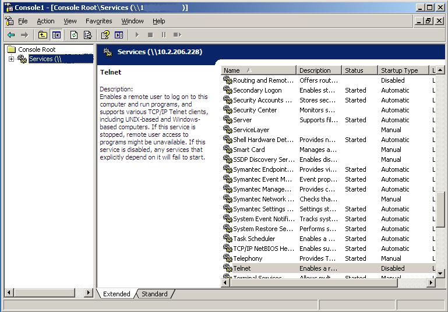The image size is (448, 312).
Task: Click the Console1 system menu icon in title bar
Action: pyautogui.click(x=9, y=8)
